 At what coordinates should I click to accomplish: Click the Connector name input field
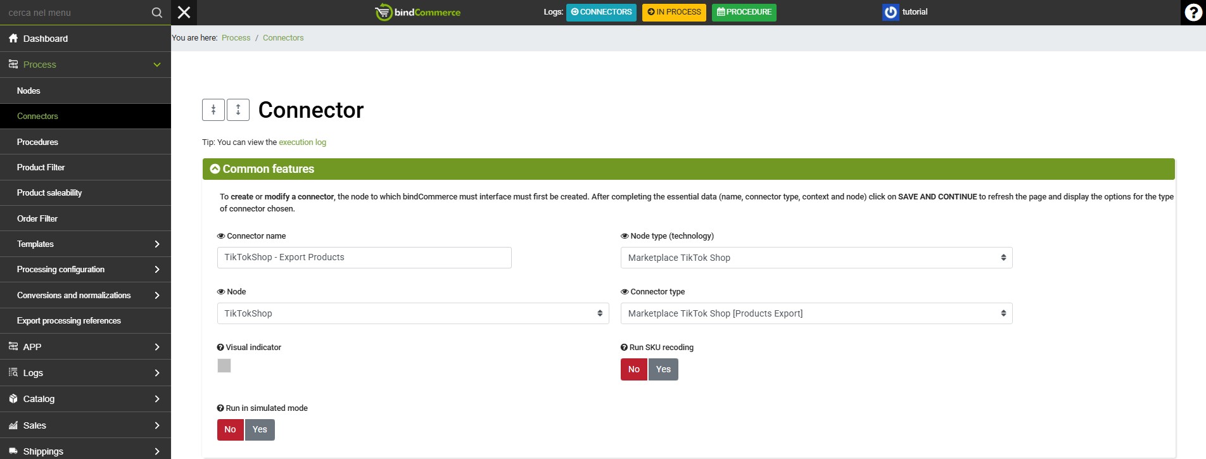tap(364, 258)
